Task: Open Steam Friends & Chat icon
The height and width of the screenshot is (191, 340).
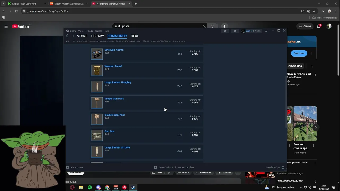Action: (x=283, y=167)
